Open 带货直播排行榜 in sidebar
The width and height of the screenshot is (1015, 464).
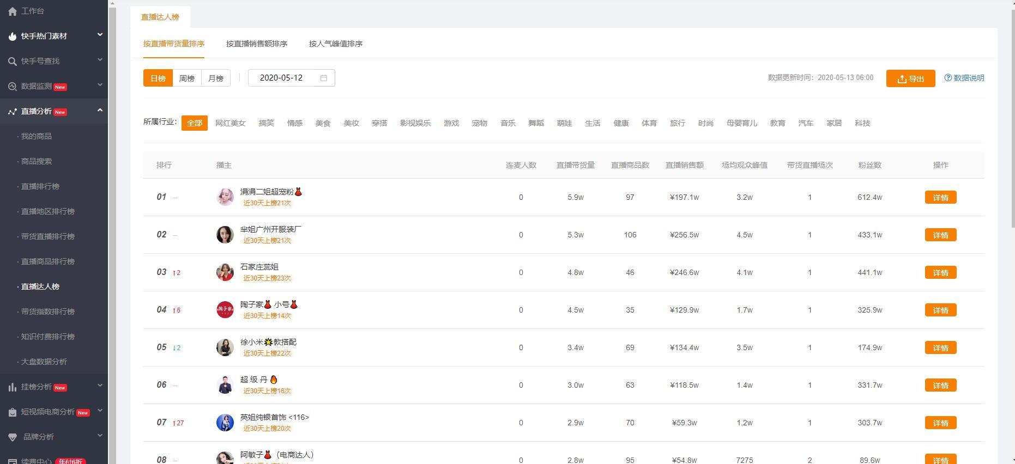click(47, 236)
